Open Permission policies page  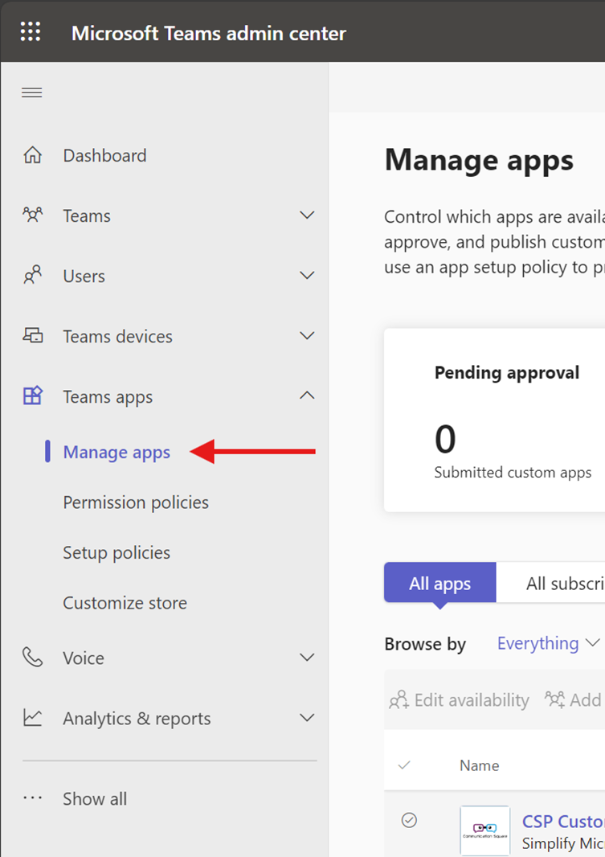[x=136, y=502]
